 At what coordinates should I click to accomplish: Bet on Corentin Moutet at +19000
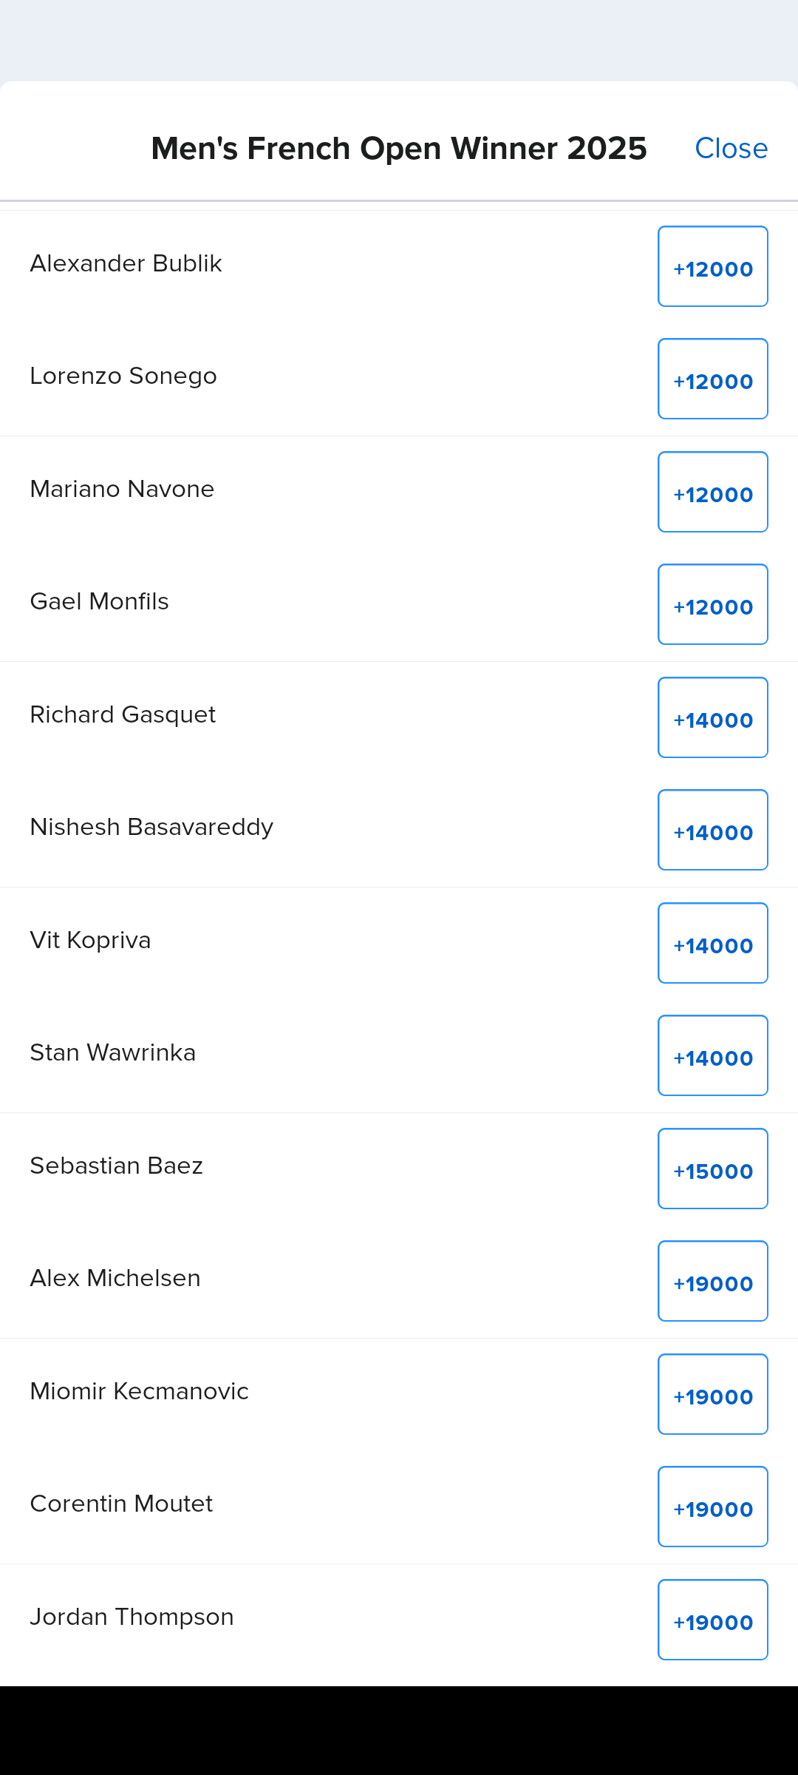pos(712,1507)
